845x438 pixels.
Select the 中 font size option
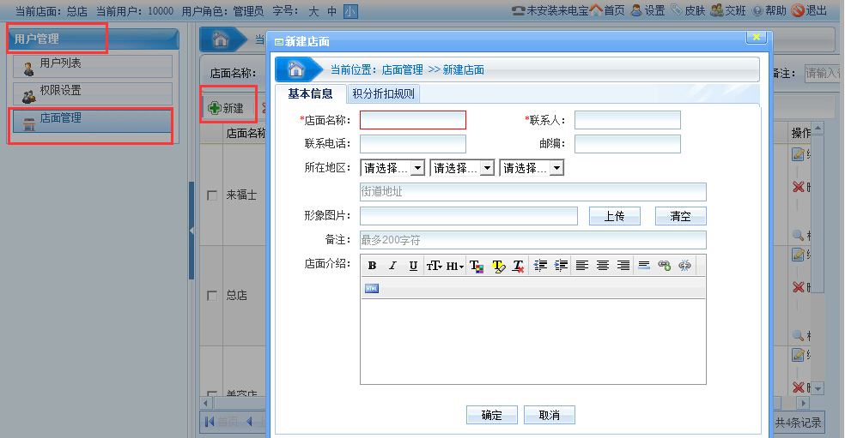point(332,11)
